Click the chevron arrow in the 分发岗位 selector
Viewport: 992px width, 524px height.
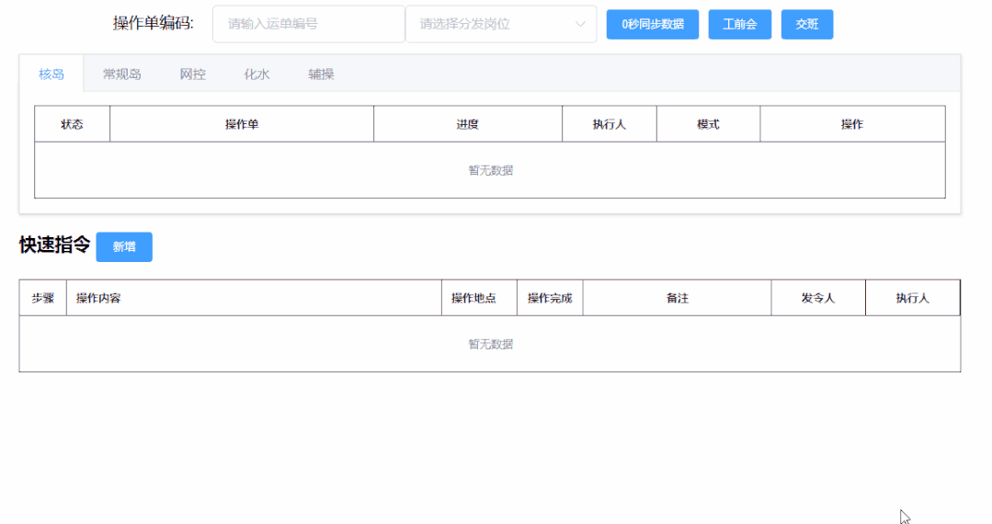tap(580, 24)
